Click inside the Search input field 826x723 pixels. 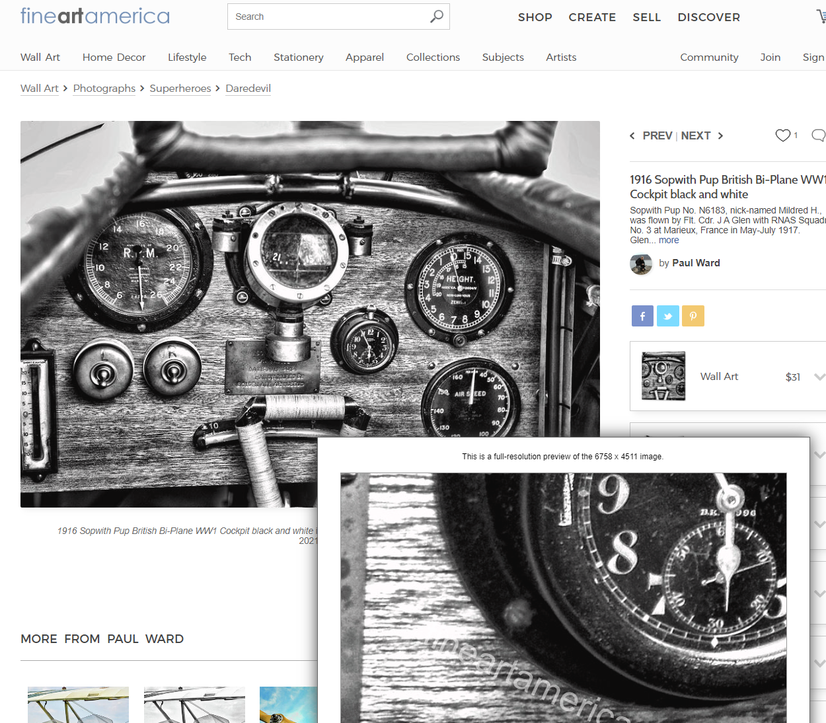[327, 17]
